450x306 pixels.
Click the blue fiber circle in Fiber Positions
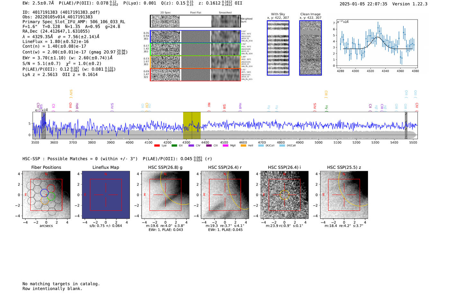click(44, 193)
